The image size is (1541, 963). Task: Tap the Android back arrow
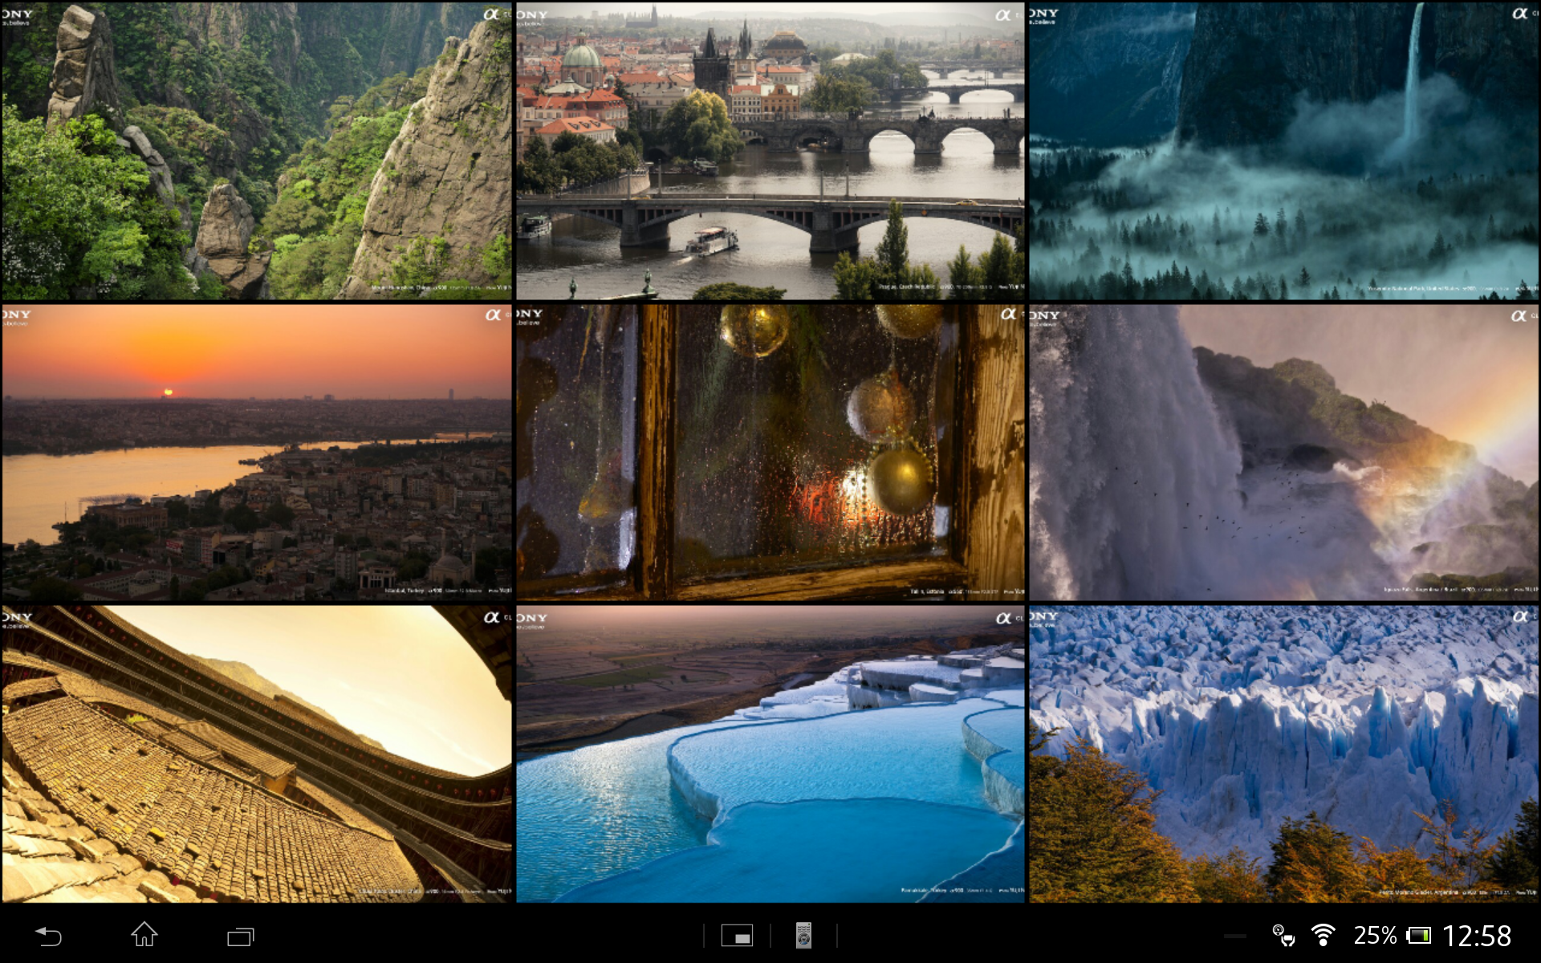click(48, 936)
